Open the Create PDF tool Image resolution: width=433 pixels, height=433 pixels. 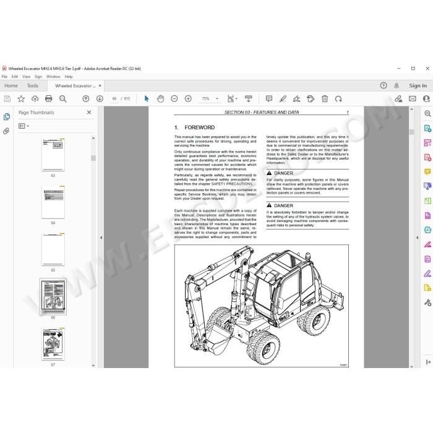click(427, 157)
